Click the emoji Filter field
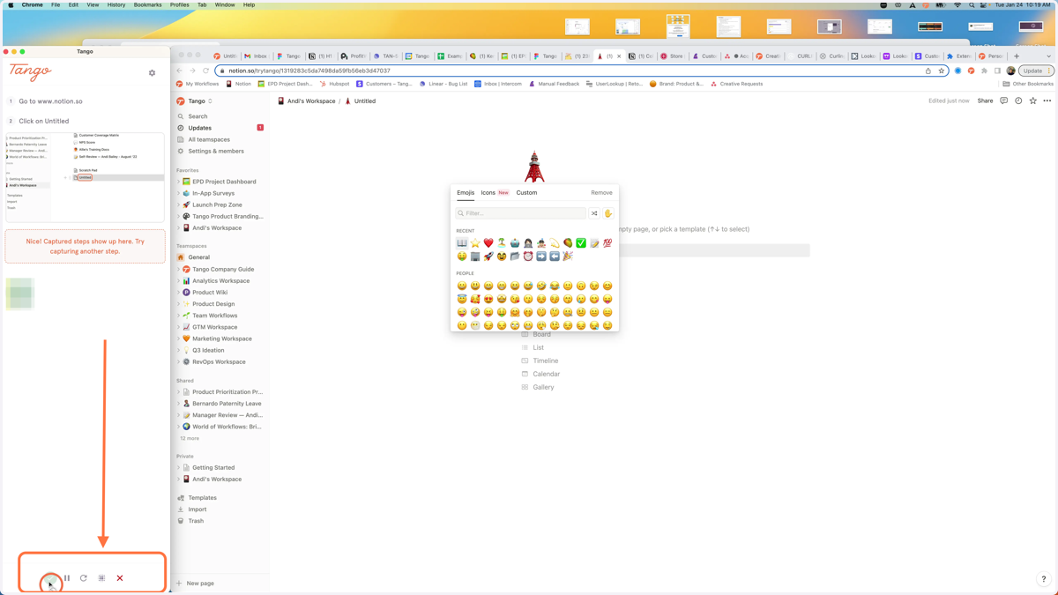Screen dimensions: 1058x595 point(520,213)
